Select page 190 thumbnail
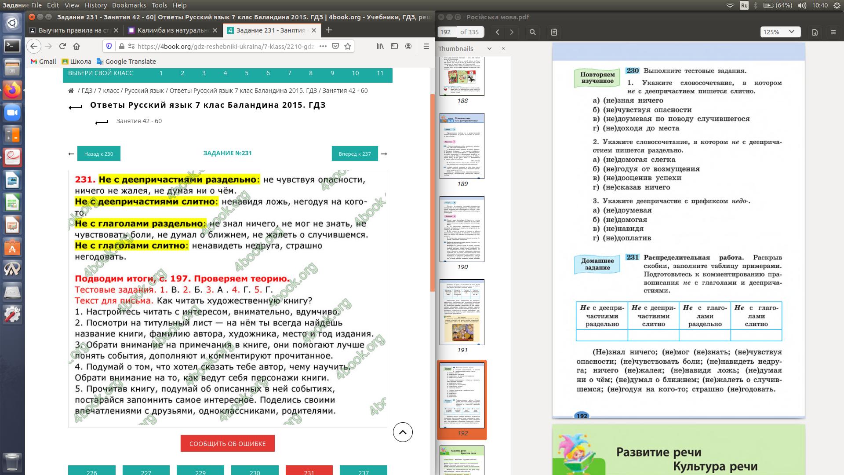Screen dimensions: 844x475 point(462,230)
